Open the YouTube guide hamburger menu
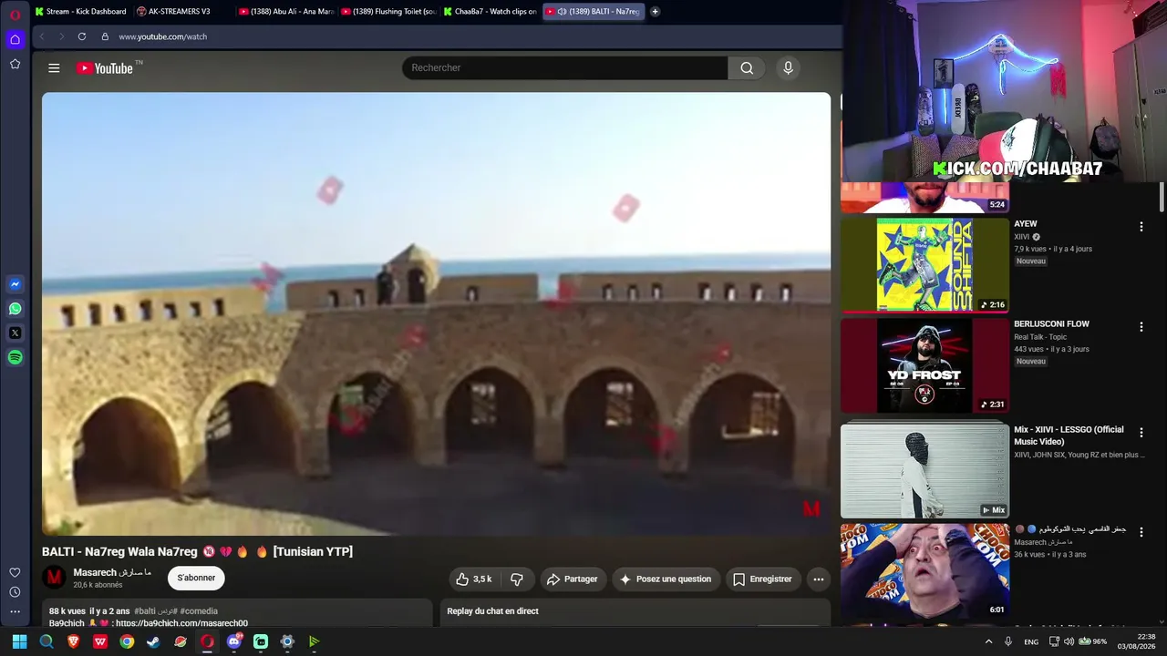The height and width of the screenshot is (656, 1167). (x=54, y=68)
